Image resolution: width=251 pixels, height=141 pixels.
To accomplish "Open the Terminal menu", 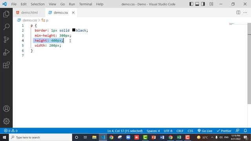I will point(85,4).
